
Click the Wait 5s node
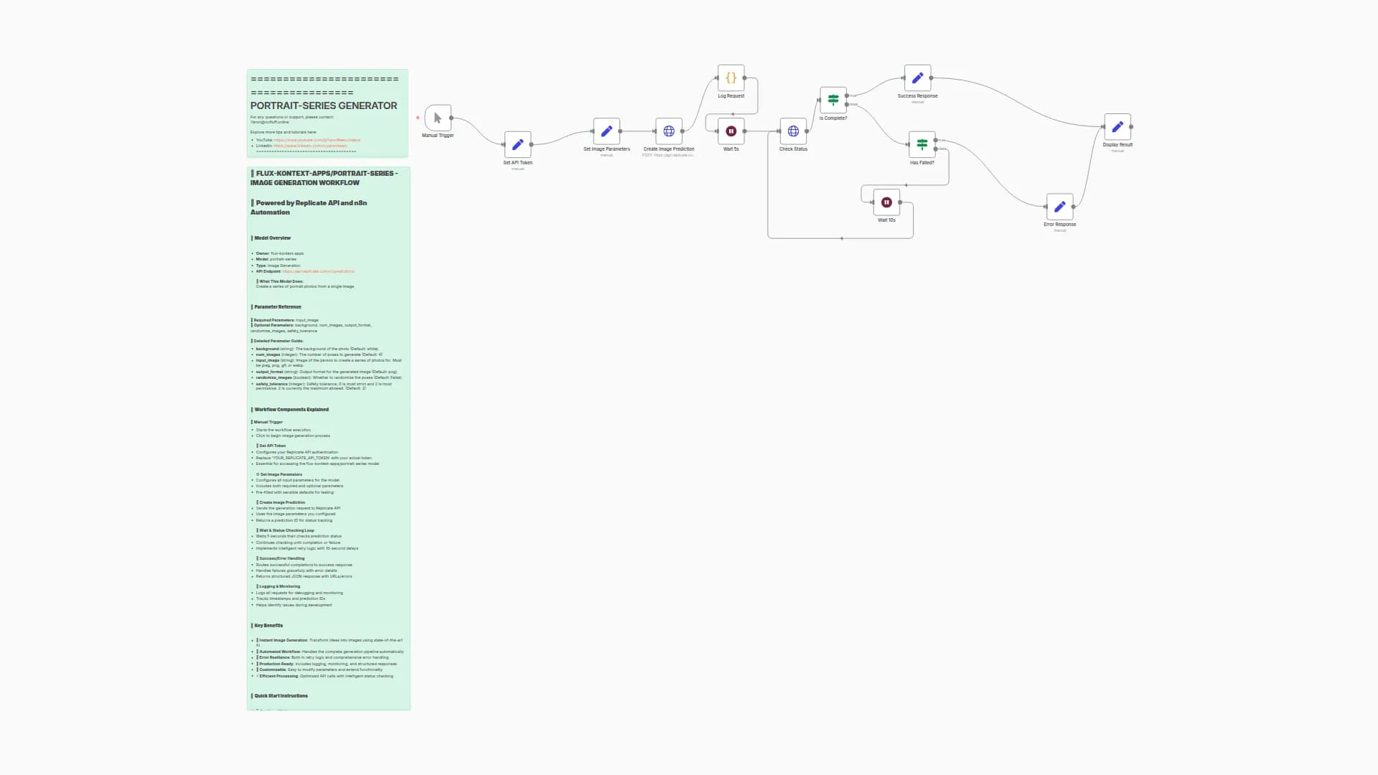(x=731, y=131)
